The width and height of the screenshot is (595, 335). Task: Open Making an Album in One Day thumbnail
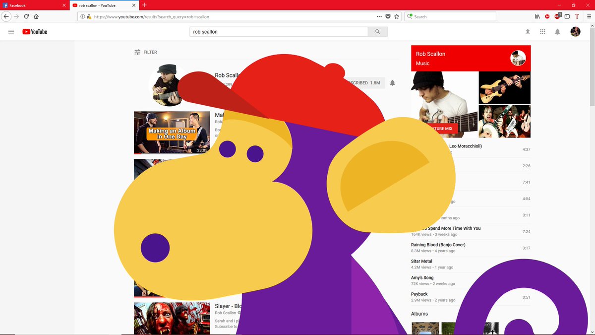[x=172, y=133]
